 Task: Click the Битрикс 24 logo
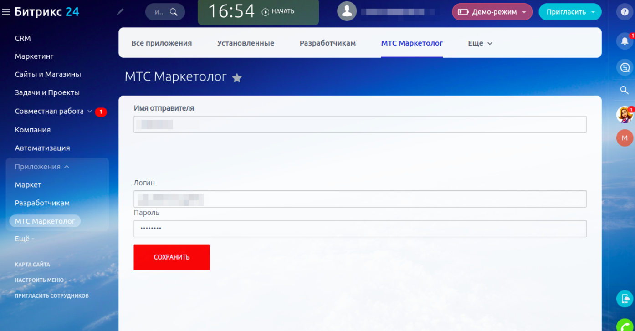(x=47, y=12)
